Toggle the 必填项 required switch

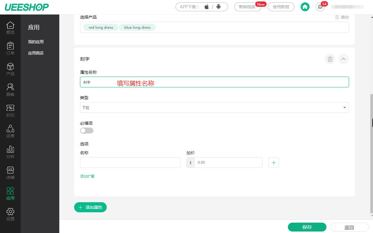[87, 131]
